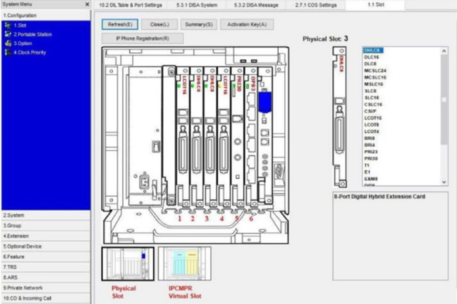
Task: Click IP Phone Registration(R) button
Action: click(x=143, y=39)
